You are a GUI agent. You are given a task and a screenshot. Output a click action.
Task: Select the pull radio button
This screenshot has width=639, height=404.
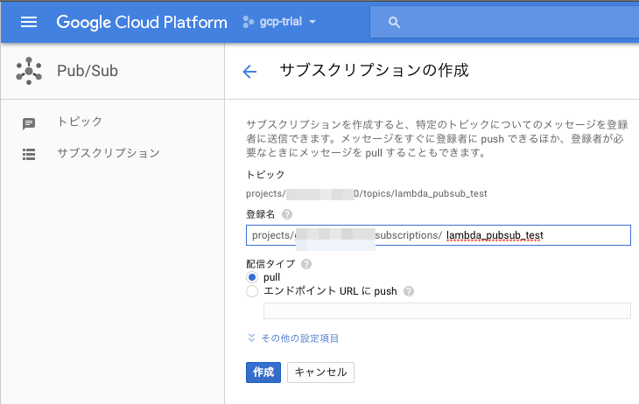(x=252, y=277)
